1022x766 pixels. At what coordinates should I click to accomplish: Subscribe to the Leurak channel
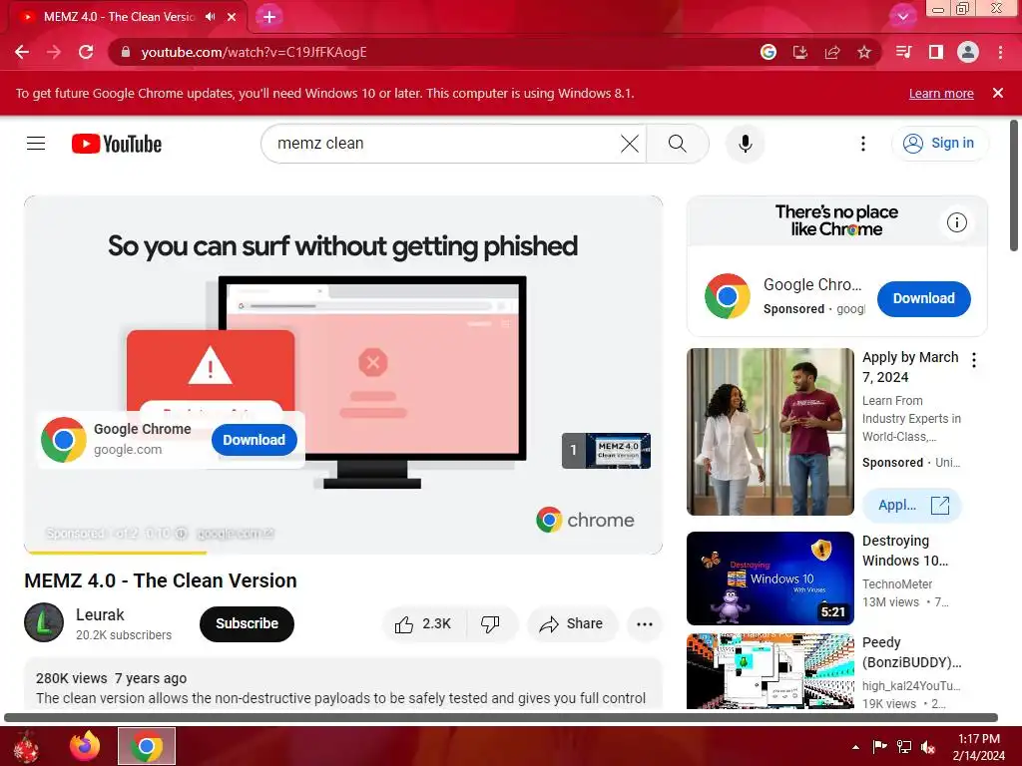coord(248,623)
